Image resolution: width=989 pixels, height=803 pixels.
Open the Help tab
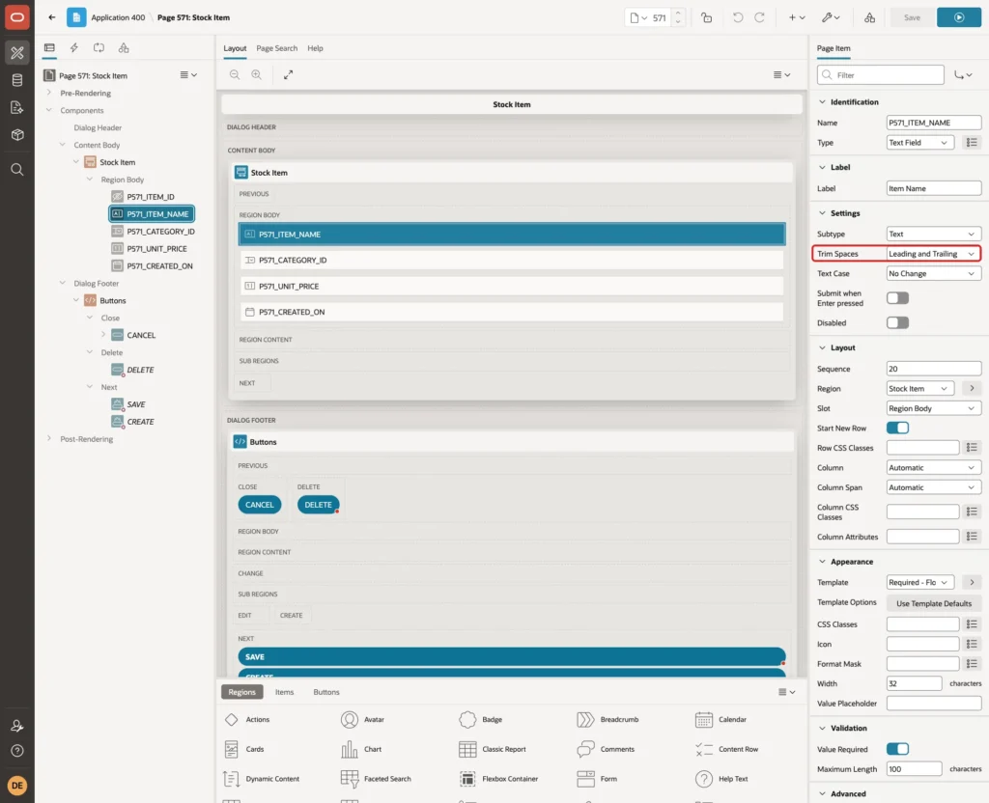[x=315, y=48]
